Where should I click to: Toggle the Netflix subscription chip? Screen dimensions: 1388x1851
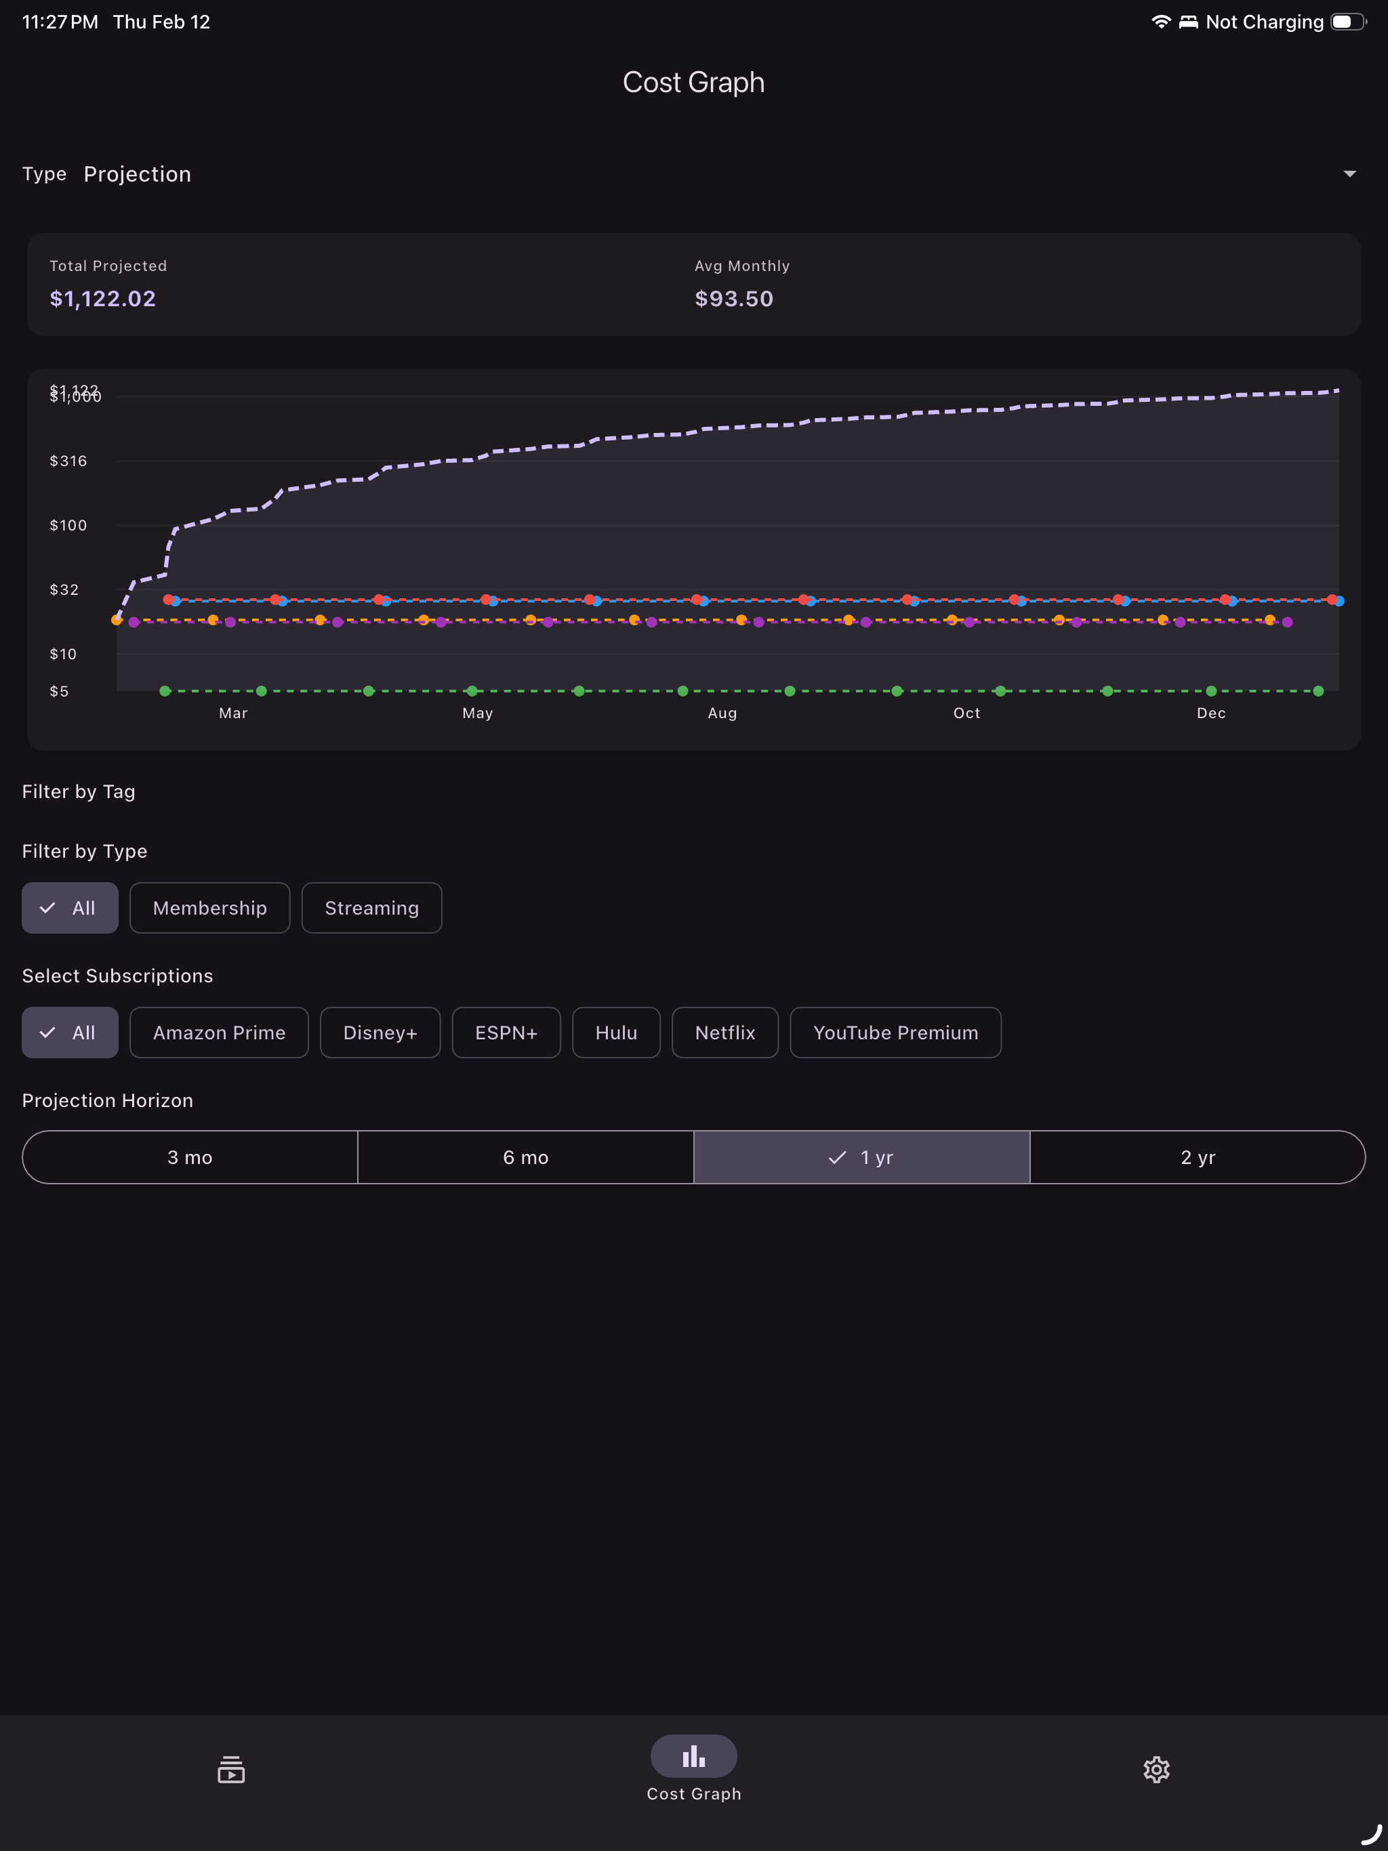pyautogui.click(x=725, y=1033)
